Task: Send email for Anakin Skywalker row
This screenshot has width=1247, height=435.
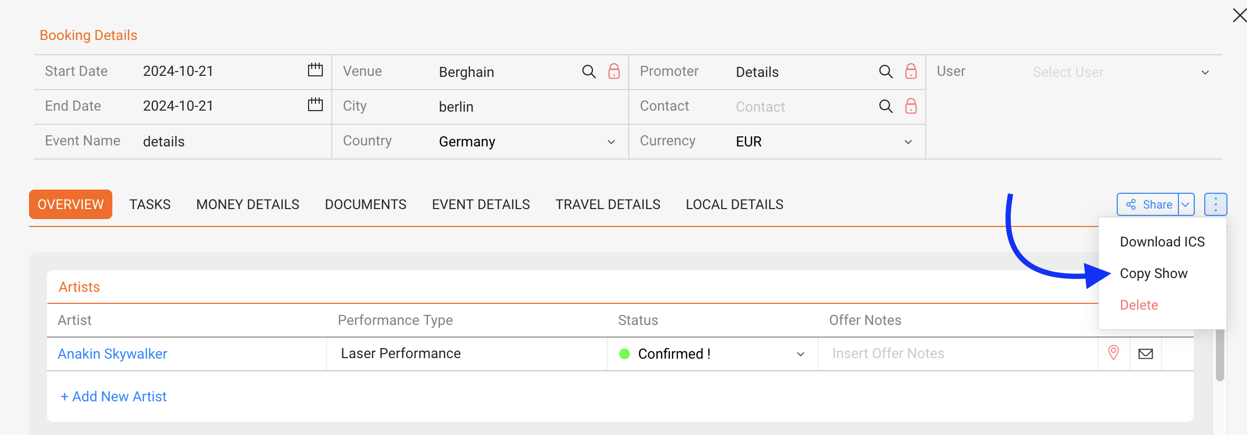Action: (1146, 354)
